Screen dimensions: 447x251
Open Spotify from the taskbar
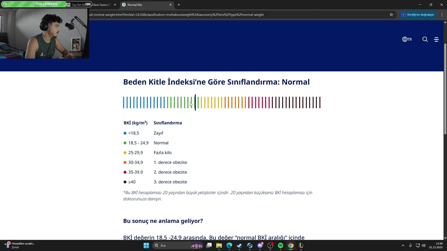click(x=280, y=245)
